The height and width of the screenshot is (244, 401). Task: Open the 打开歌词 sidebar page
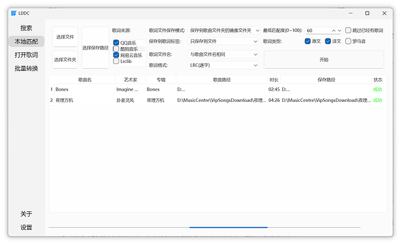pyautogui.click(x=26, y=55)
